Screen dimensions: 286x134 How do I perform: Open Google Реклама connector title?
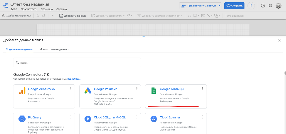106,89
